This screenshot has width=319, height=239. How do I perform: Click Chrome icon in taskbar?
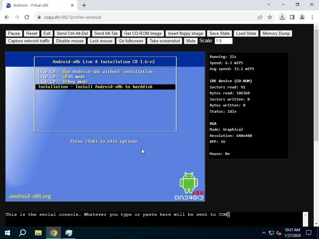[54, 233]
